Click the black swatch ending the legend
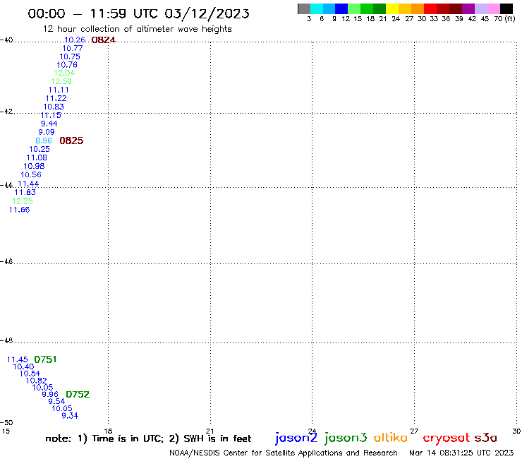This screenshot has width=522, height=459. (506, 8)
